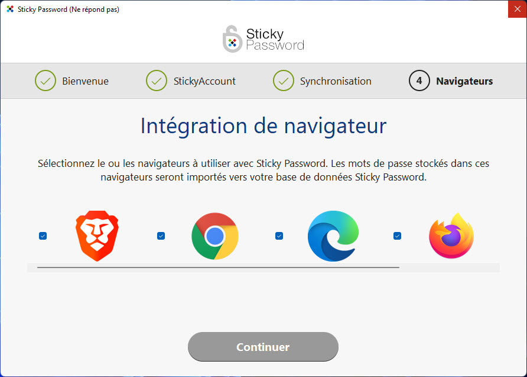Viewport: 527px width, 377px height.
Task: Click the Sélectionnez le ou les navigateurs description
Action: coord(263,170)
